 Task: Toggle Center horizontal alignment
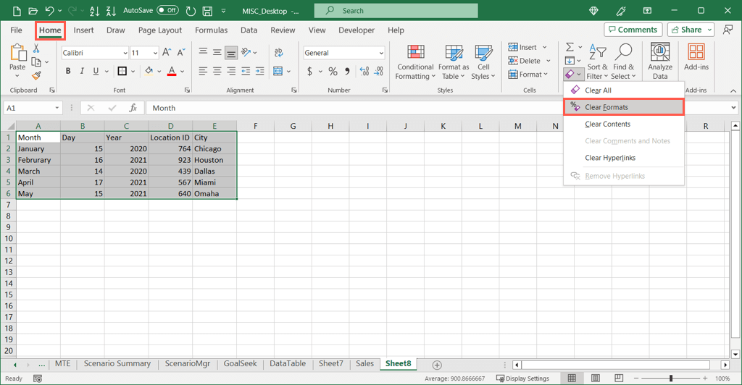coord(217,72)
